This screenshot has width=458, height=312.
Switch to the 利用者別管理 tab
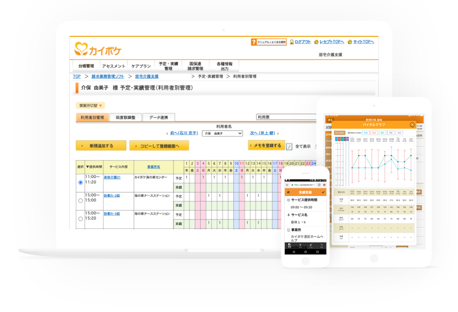[x=92, y=118]
